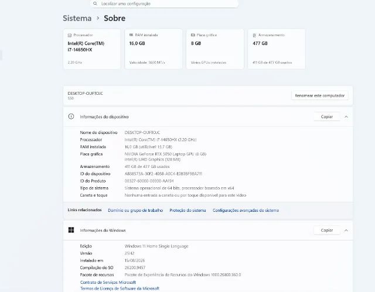Click the Windows logo icon
This screenshot has width=375, height=292.
(71, 230)
